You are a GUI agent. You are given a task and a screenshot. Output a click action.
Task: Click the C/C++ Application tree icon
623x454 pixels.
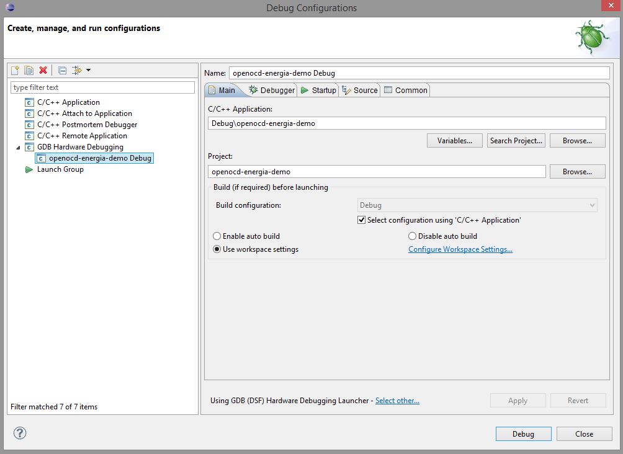[x=29, y=102]
